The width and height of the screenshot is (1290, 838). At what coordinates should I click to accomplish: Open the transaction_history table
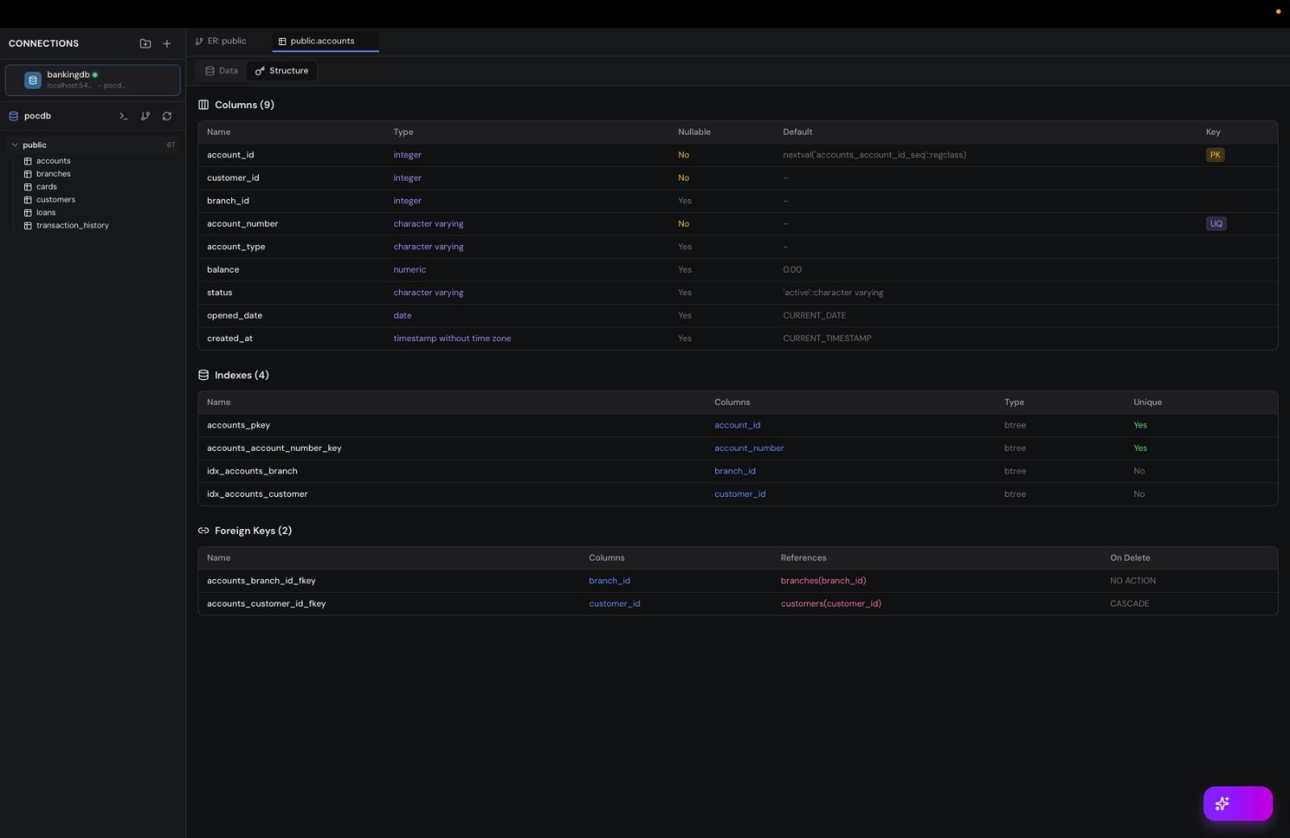tap(73, 225)
